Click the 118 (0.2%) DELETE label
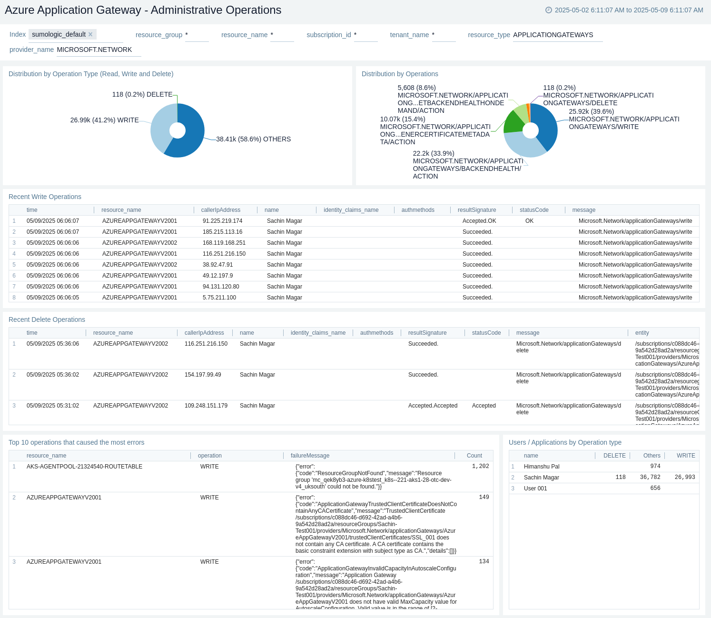This screenshot has width=711, height=618. click(142, 94)
